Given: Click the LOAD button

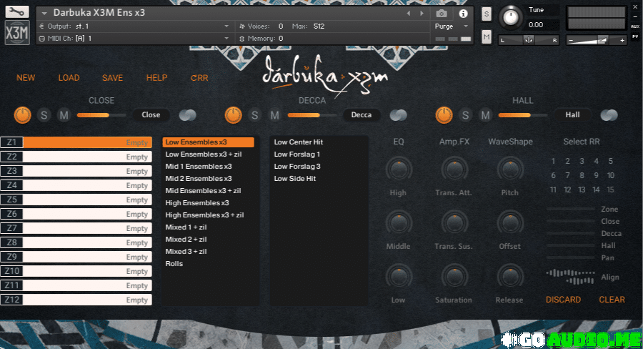Looking at the screenshot, I should 69,78.
